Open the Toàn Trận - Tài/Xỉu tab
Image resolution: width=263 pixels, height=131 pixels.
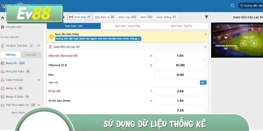tap(181, 26)
